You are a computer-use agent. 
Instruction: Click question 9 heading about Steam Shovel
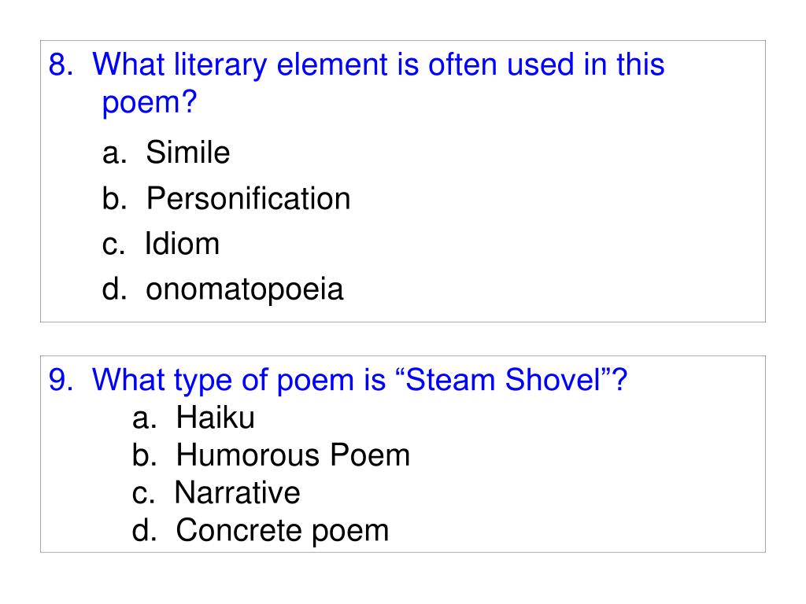338,381
